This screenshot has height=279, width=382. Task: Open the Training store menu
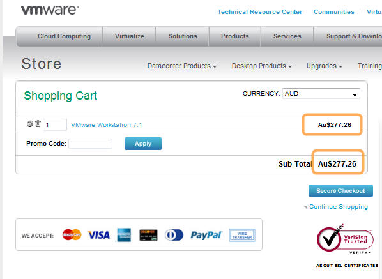click(370, 66)
